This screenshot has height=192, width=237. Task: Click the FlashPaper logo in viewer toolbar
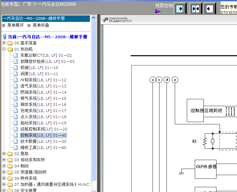coord(117,20)
